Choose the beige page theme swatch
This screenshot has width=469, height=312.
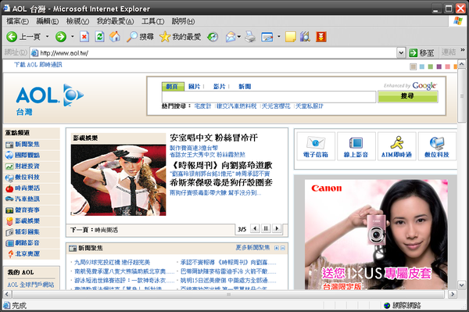click(x=413, y=66)
